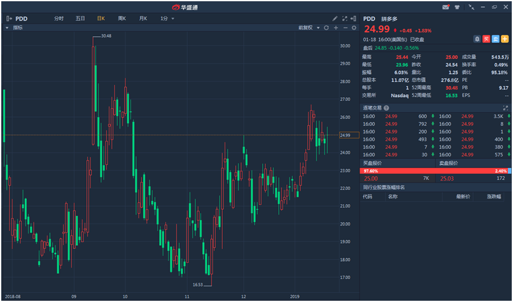Open chart settings gear icon
The height and width of the screenshot is (302, 513).
[354, 28]
